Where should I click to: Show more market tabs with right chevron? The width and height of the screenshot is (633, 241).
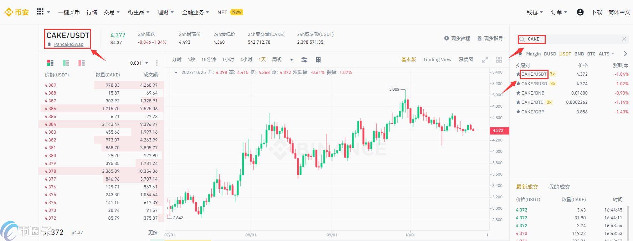[x=625, y=54]
